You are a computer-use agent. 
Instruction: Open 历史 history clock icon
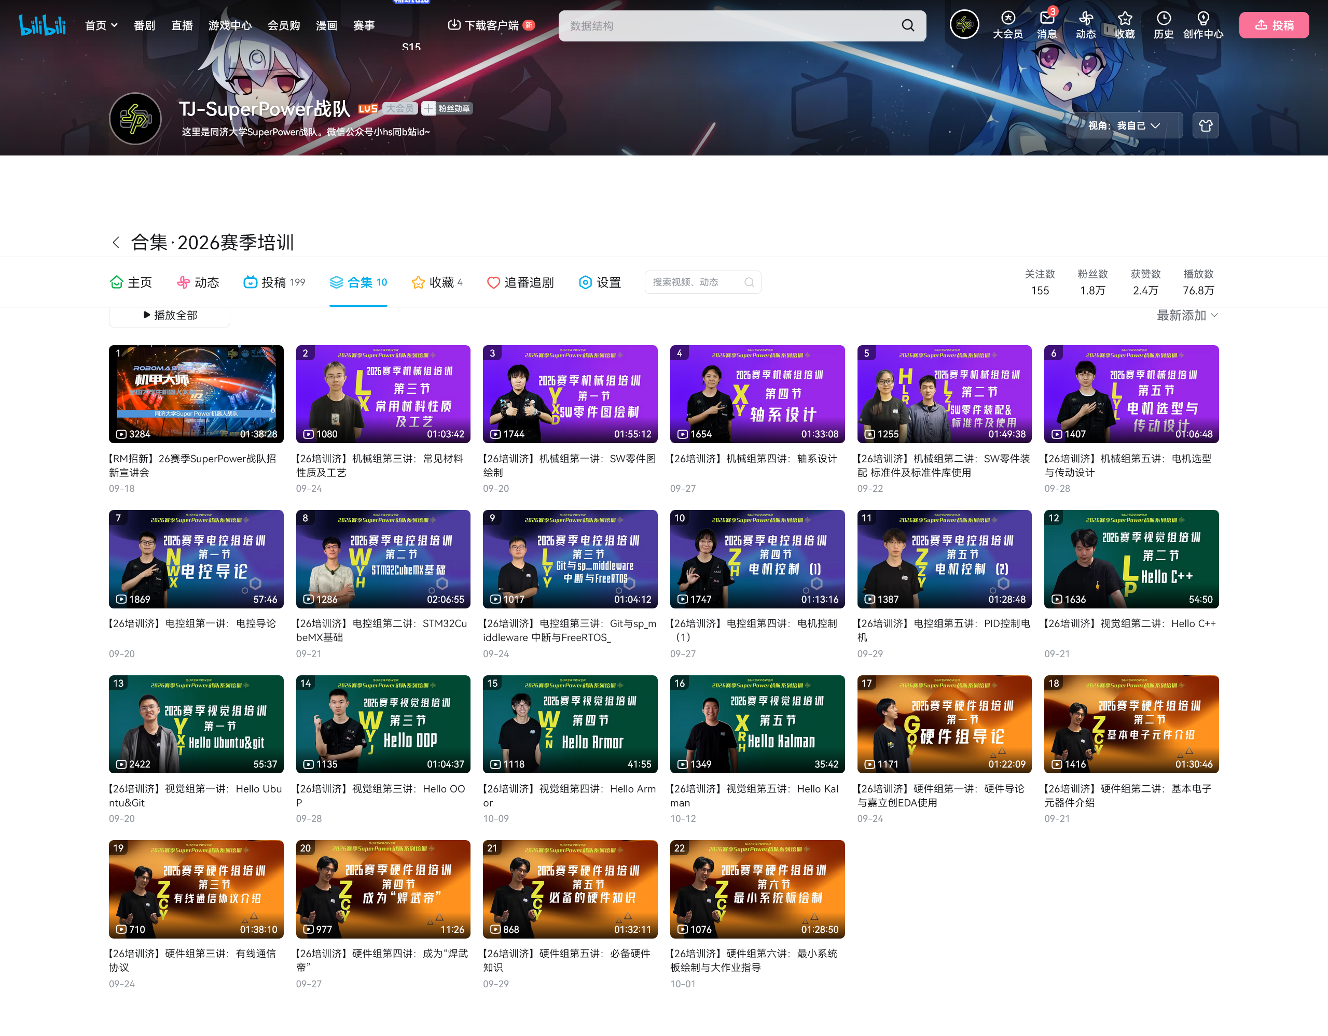1163,25
